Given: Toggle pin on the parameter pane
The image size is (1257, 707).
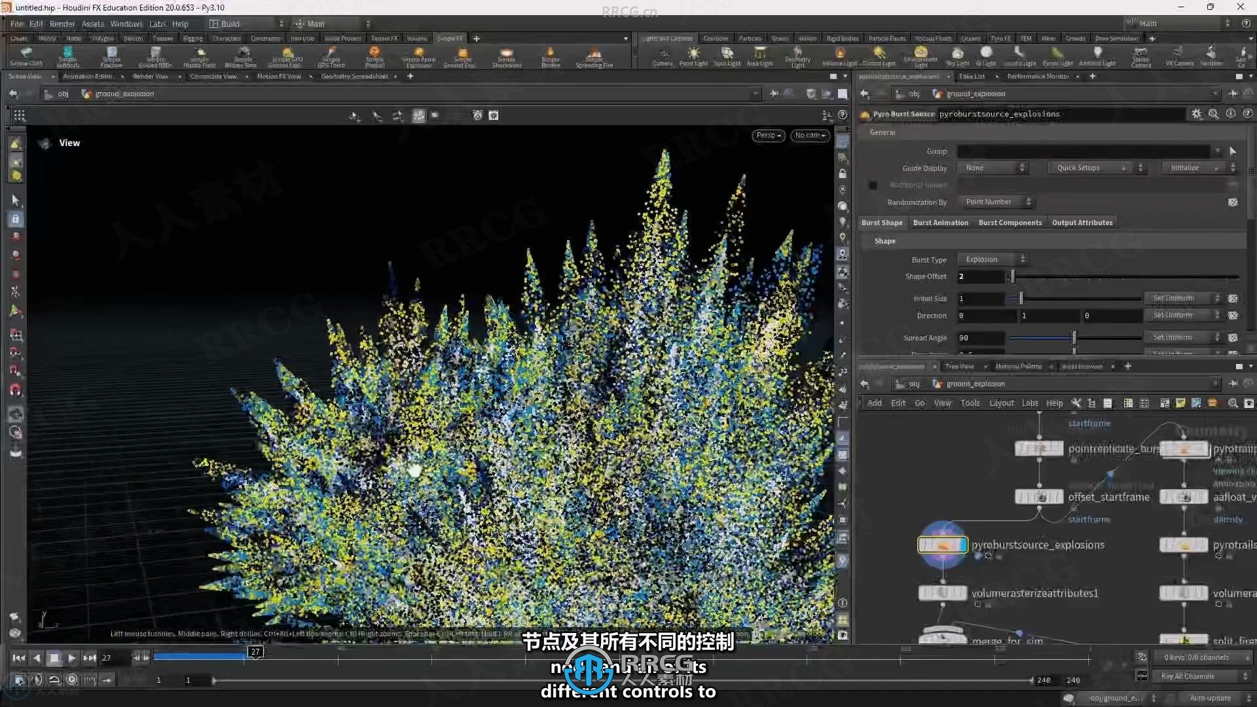Looking at the screenshot, I should click(x=1233, y=94).
